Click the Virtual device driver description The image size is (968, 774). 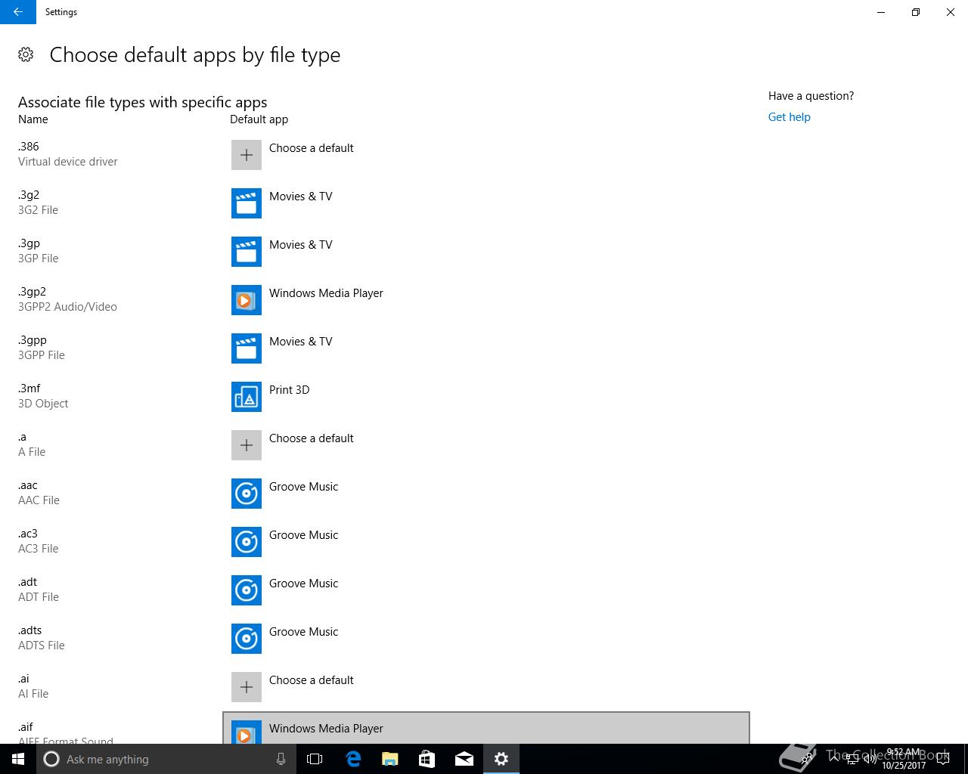67,162
